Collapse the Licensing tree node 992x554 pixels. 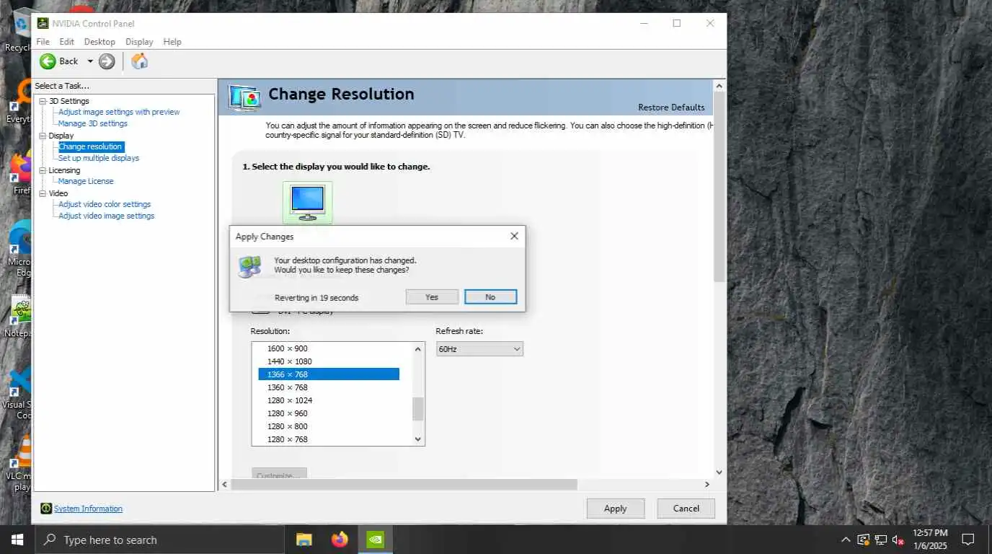43,170
